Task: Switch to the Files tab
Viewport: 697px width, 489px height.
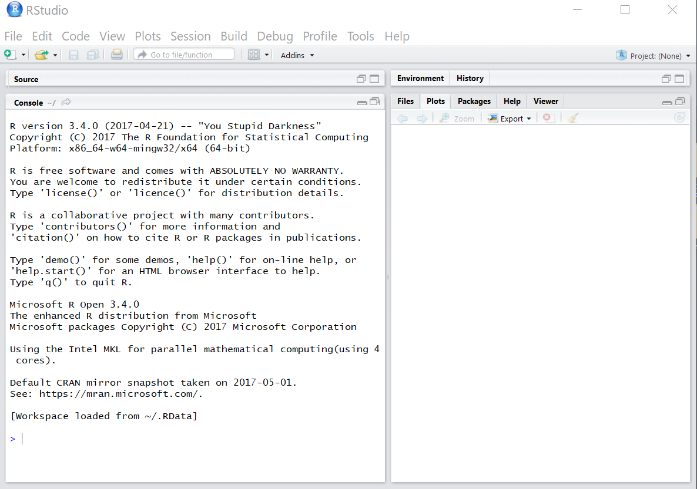Action: coord(406,102)
